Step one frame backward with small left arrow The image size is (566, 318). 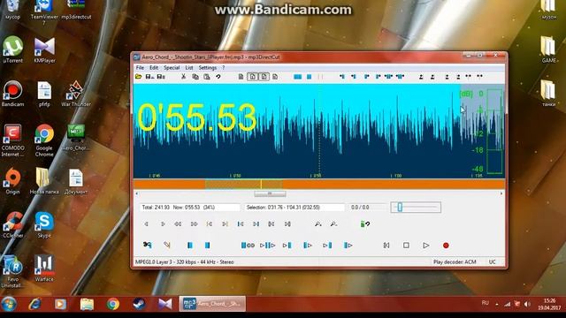coord(146,223)
